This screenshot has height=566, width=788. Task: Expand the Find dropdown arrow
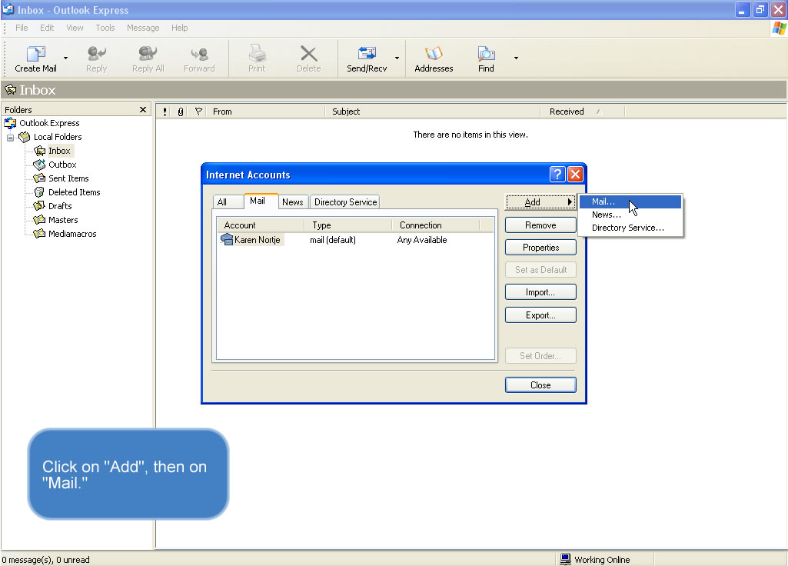(x=516, y=58)
